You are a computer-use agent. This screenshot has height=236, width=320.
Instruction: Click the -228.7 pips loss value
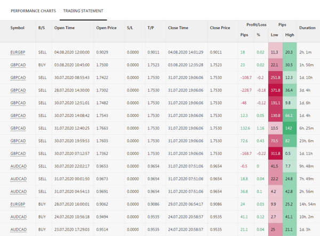tap(246, 90)
